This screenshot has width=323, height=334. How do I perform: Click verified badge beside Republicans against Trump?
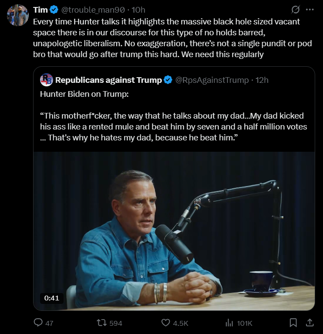168,80
